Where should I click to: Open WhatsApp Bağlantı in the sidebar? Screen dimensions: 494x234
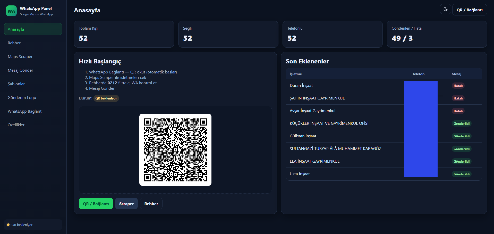[x=33, y=111]
